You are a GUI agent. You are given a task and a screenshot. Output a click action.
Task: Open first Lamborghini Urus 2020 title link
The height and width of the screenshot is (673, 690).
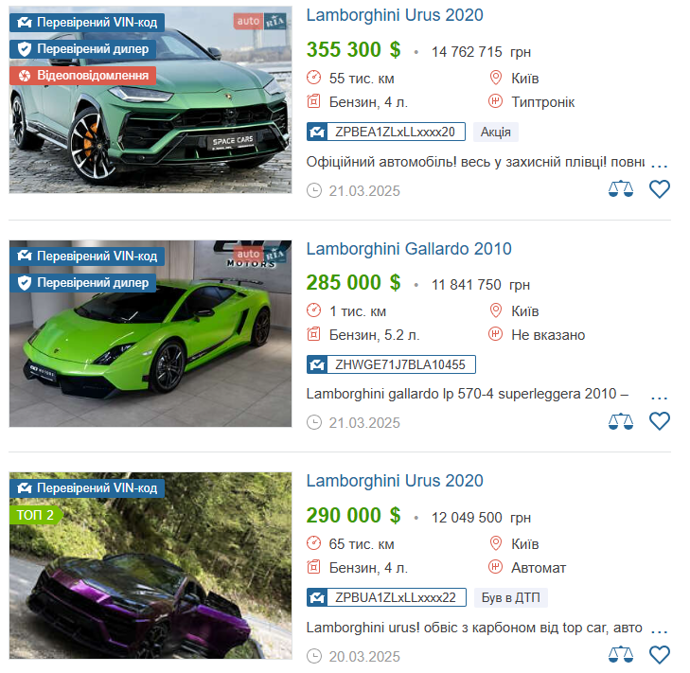click(x=395, y=15)
